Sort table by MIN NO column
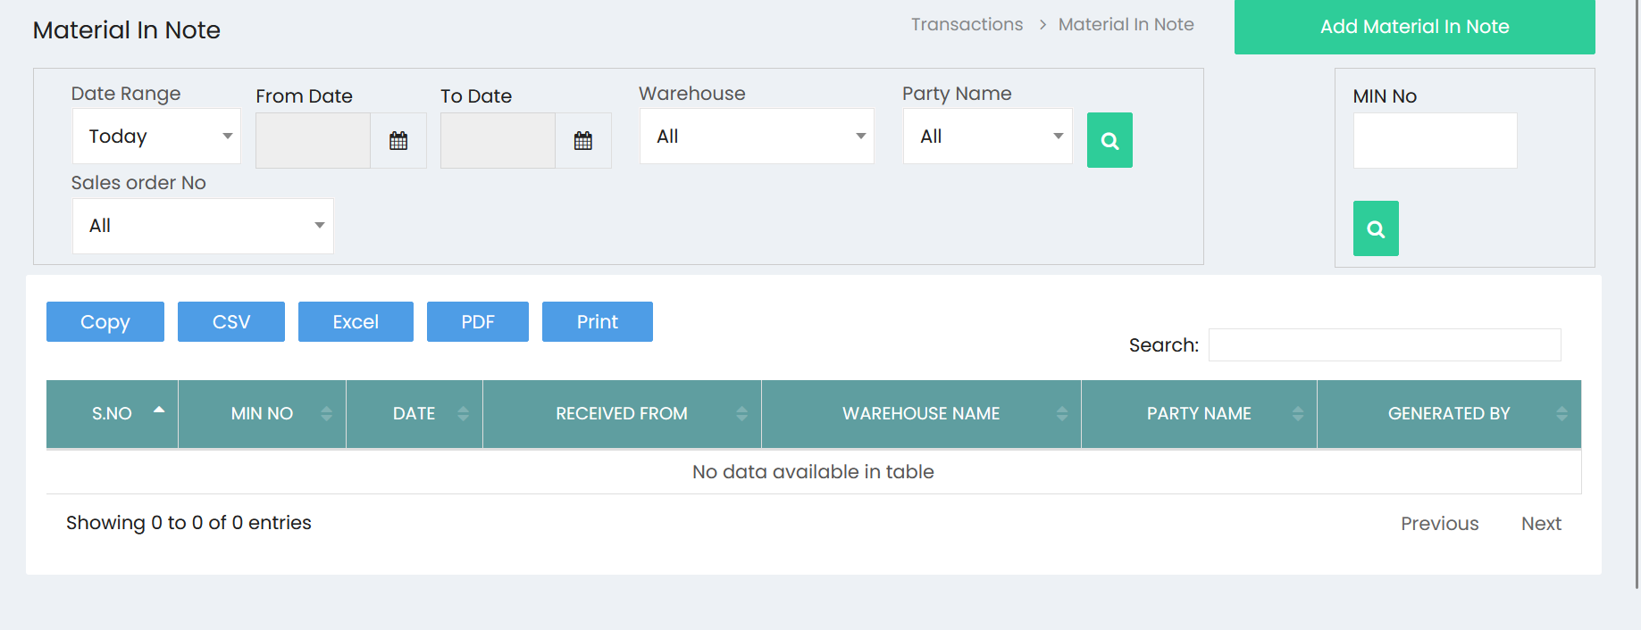Viewport: 1641px width, 630px height. (x=262, y=414)
